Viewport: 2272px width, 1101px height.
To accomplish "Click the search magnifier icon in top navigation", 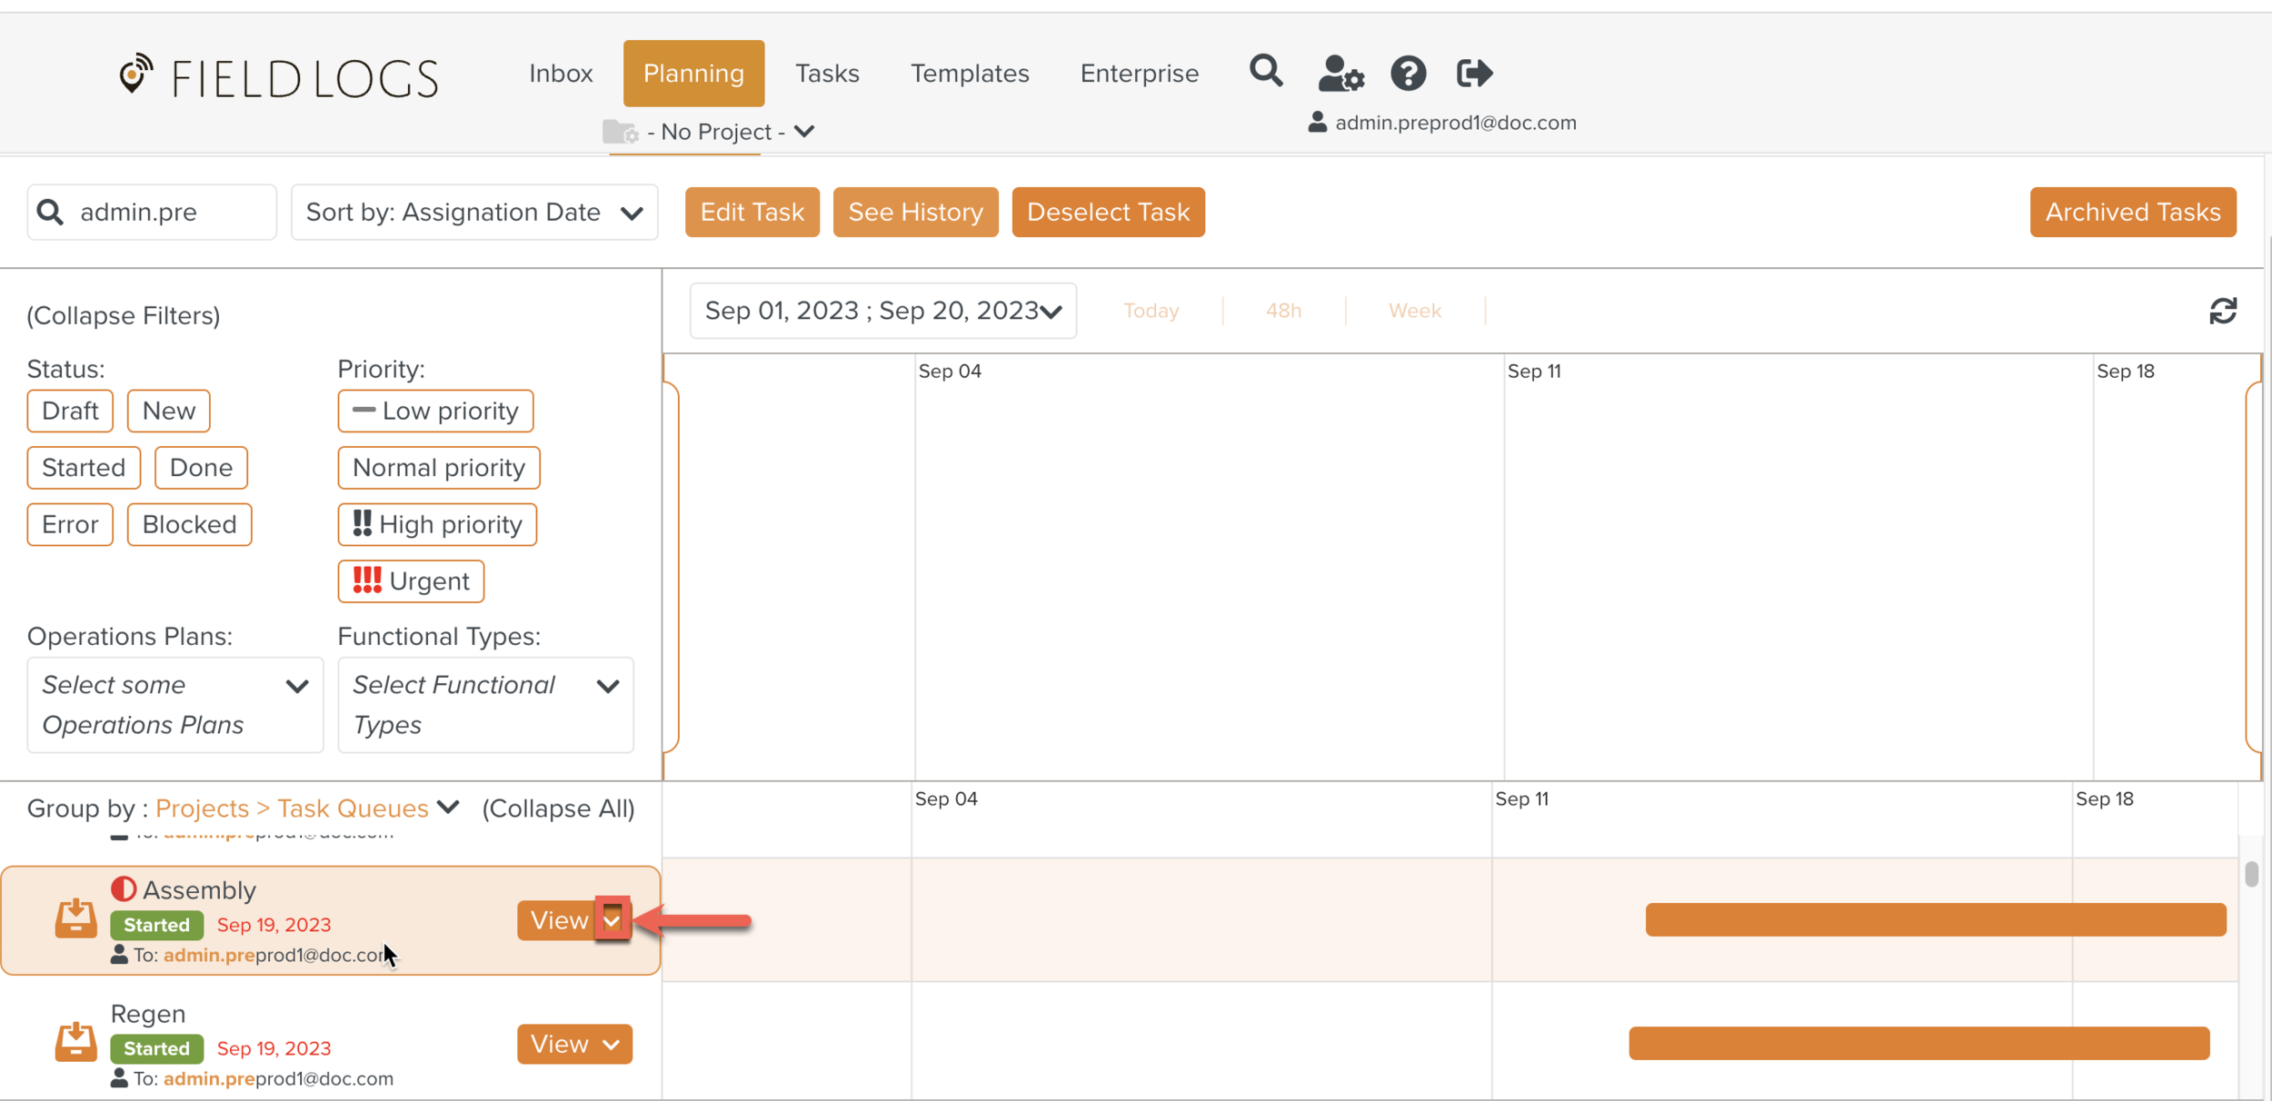I will [1265, 71].
